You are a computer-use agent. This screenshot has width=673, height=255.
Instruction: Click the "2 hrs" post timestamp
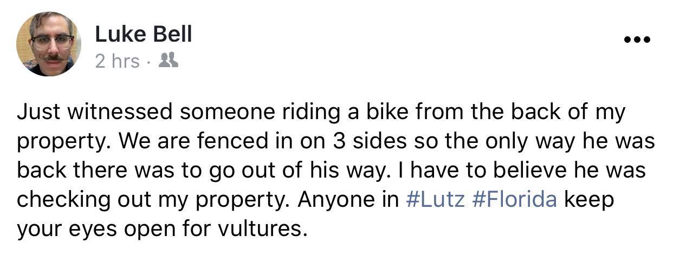tap(117, 61)
